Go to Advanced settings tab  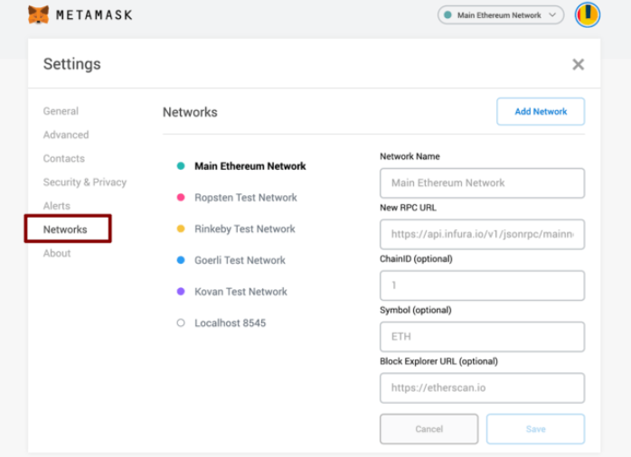tap(66, 135)
